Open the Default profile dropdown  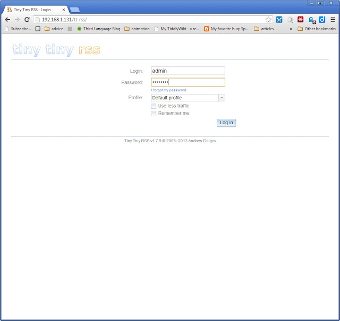(188, 98)
